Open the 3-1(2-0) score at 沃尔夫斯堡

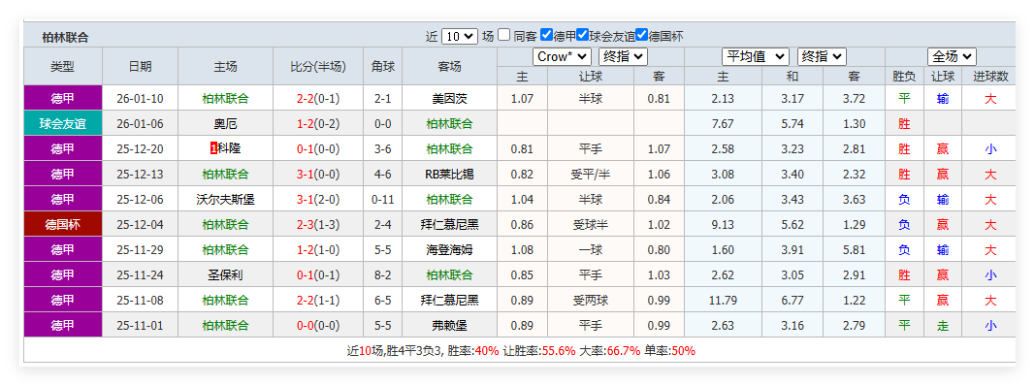[x=318, y=199]
